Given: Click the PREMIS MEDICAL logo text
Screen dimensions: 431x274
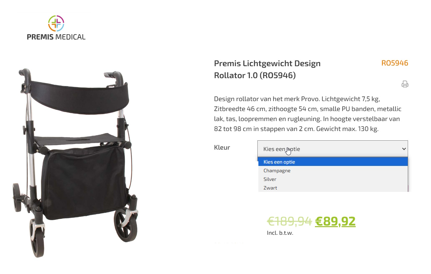Looking at the screenshot, I should (x=56, y=37).
